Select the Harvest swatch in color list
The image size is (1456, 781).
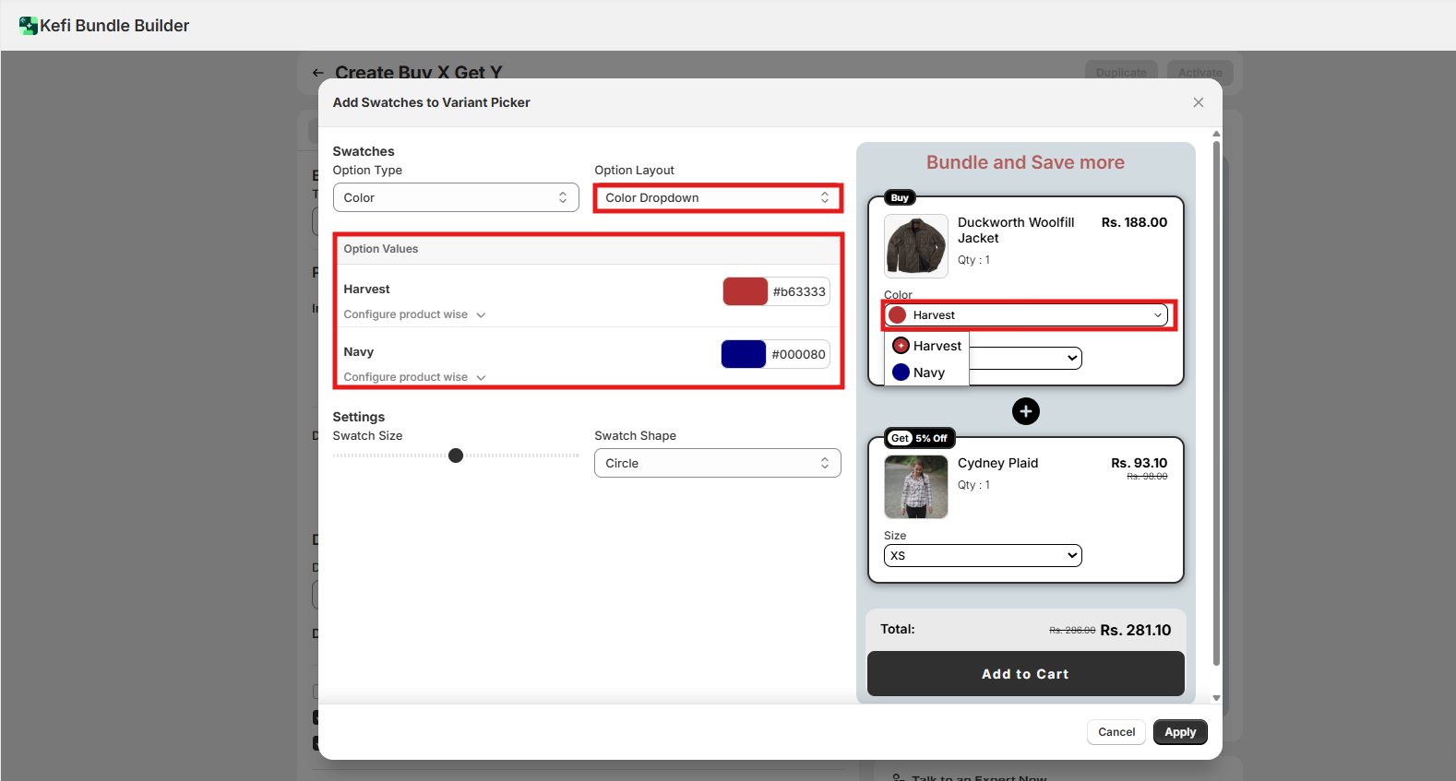[926, 346]
